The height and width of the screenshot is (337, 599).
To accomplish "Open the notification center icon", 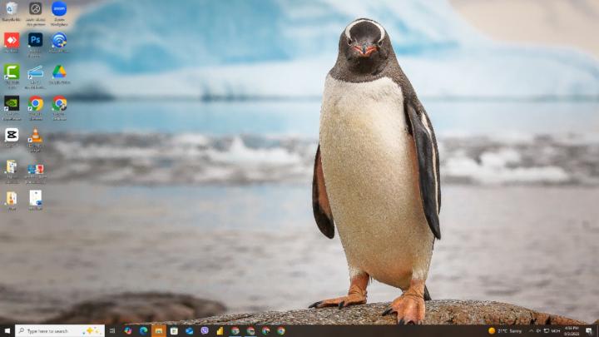I will point(589,330).
